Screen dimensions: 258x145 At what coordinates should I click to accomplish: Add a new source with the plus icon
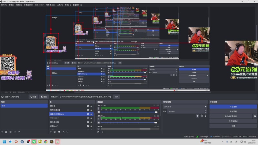51,132
